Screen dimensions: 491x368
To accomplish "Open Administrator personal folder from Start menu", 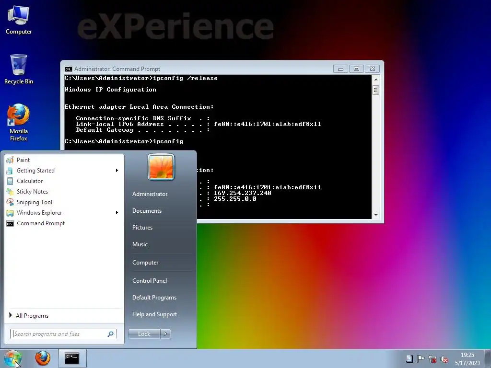I will coord(150,194).
